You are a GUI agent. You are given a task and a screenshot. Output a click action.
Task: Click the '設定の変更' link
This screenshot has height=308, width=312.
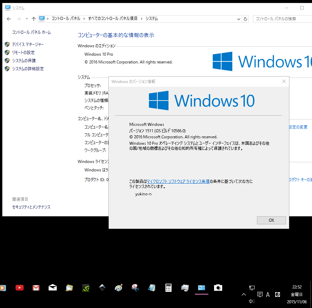298,127
